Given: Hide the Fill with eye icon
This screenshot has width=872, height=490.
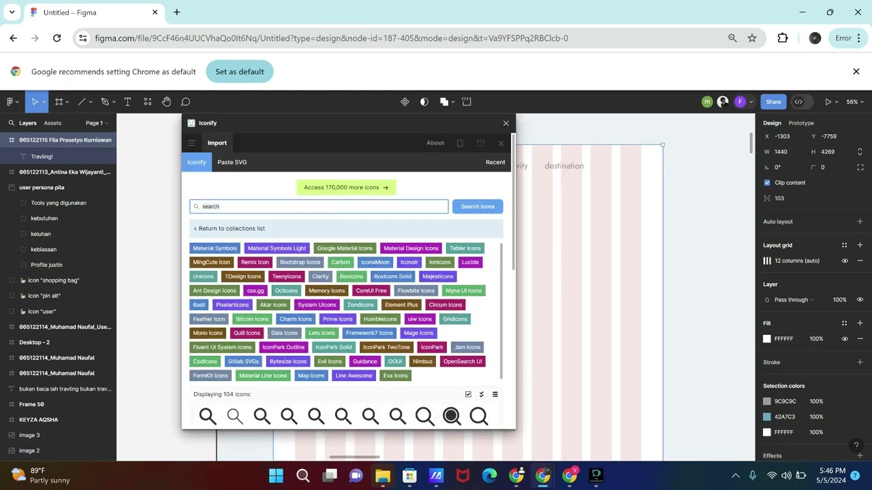Looking at the screenshot, I should (845, 339).
